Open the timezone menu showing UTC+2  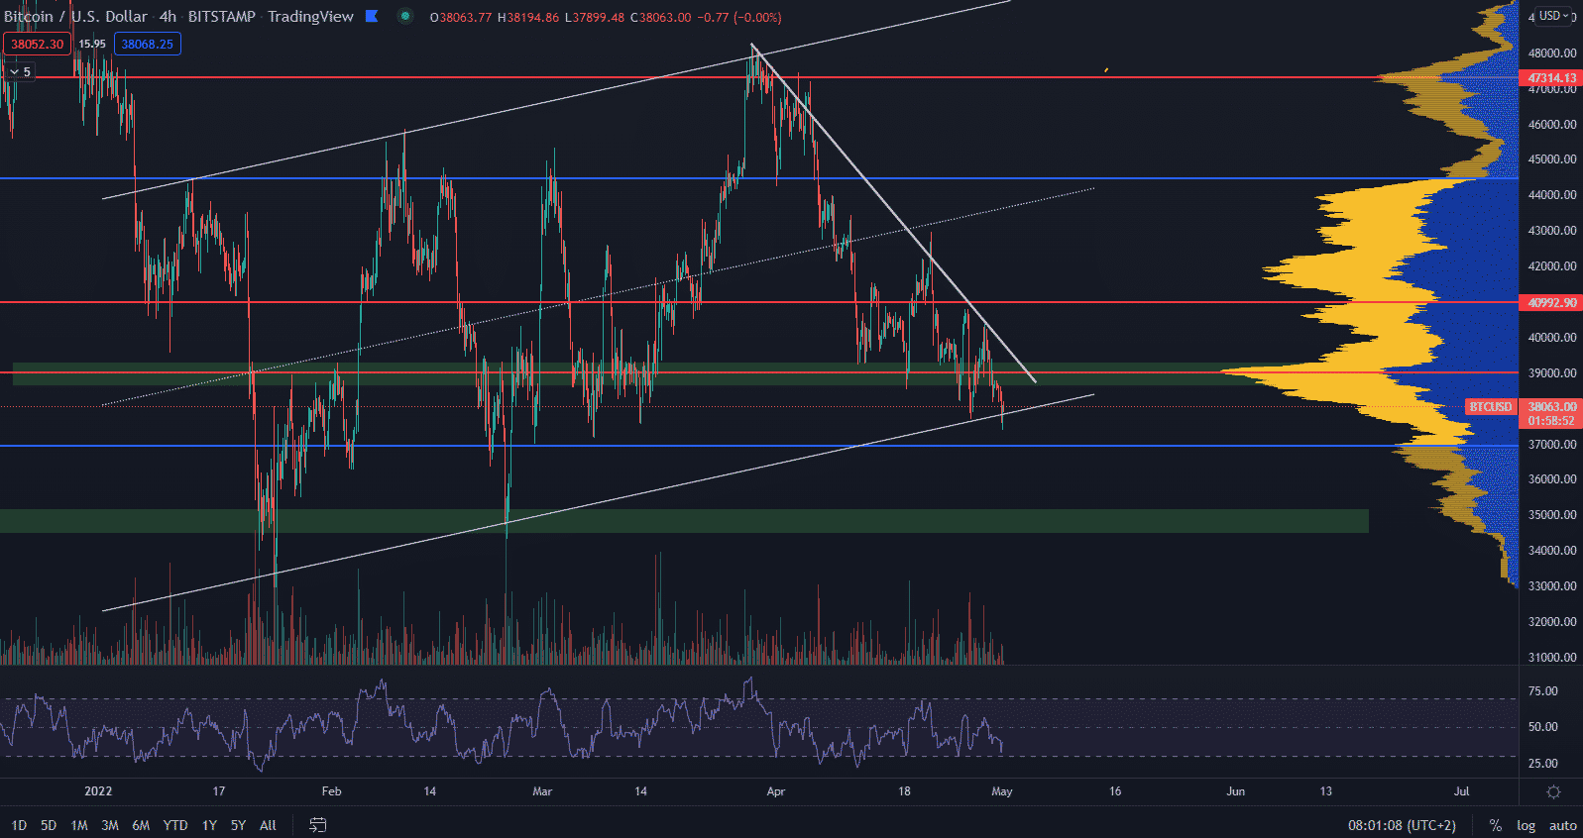1402,825
